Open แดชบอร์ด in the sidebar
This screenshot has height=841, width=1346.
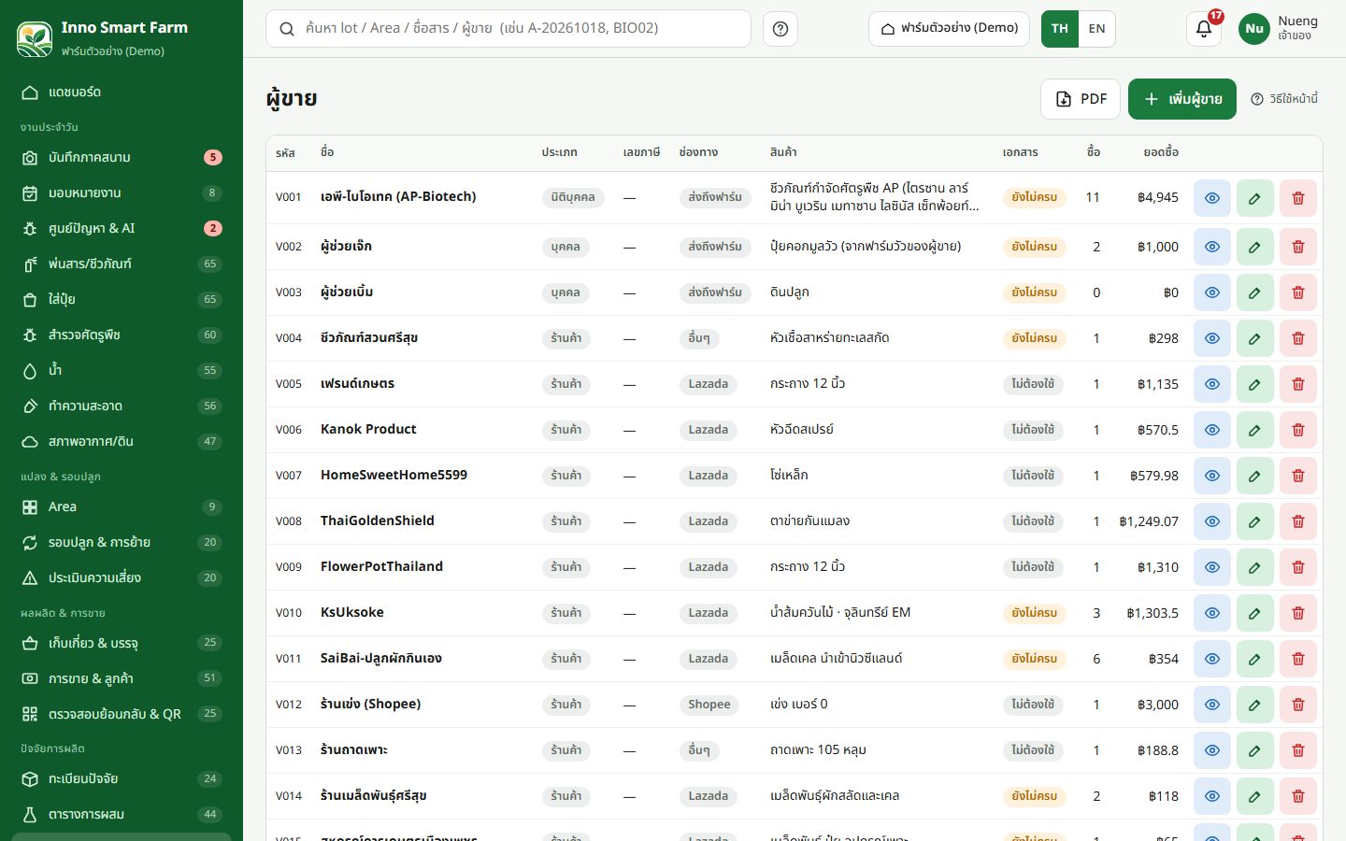tap(122, 93)
